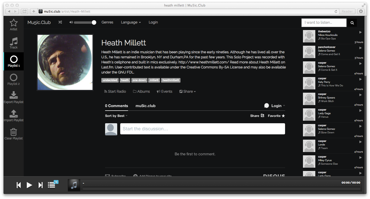
Task: Play 'Work Bitch' by Britney Spears
Action: click(x=360, y=95)
